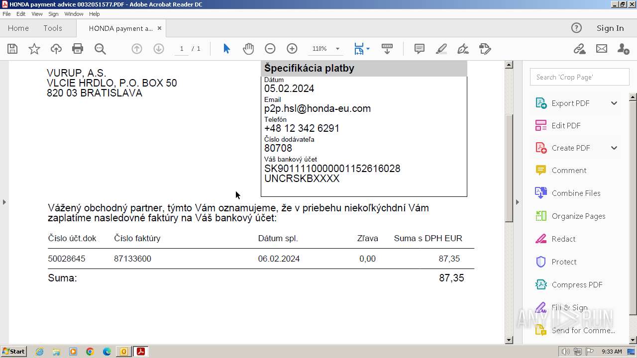This screenshot has width=637, height=358.
Task: Switch to the Tools tab
Action: click(x=52, y=28)
